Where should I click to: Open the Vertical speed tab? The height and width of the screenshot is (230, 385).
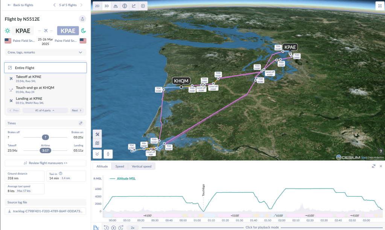tap(141, 166)
